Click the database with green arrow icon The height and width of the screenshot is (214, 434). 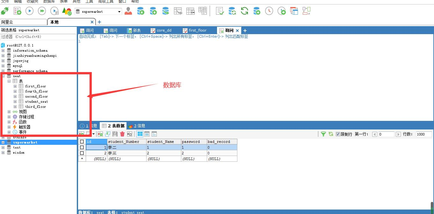click(257, 11)
